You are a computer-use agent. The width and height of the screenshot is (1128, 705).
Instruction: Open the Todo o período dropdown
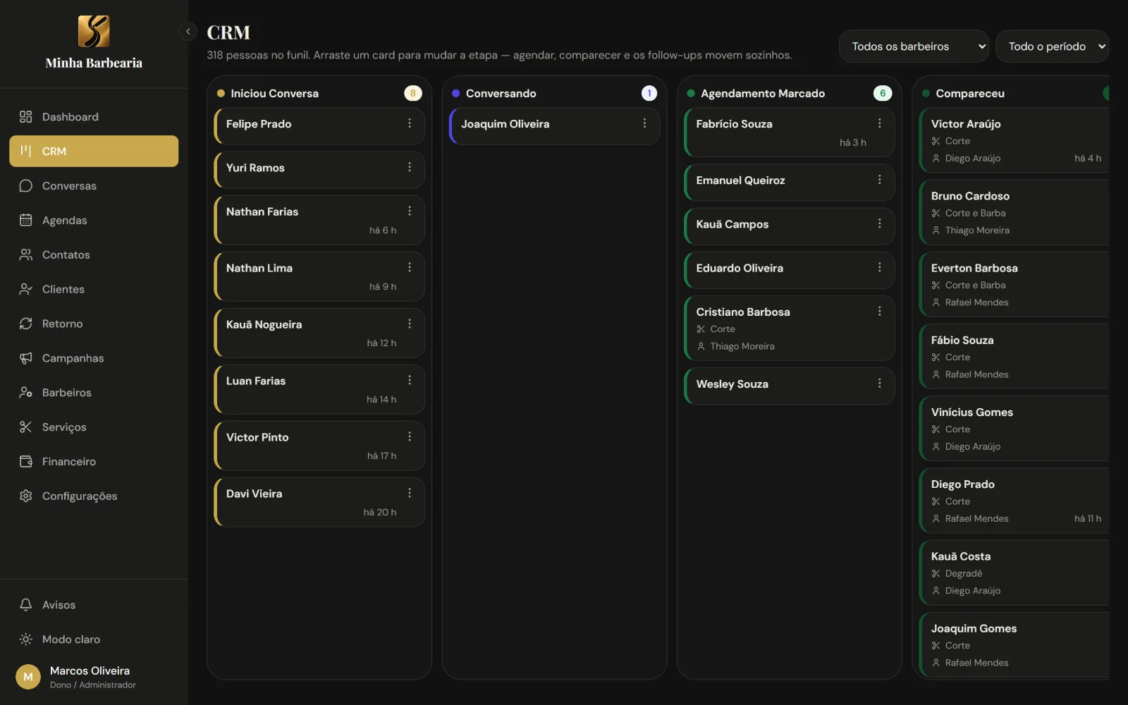pyautogui.click(x=1052, y=47)
